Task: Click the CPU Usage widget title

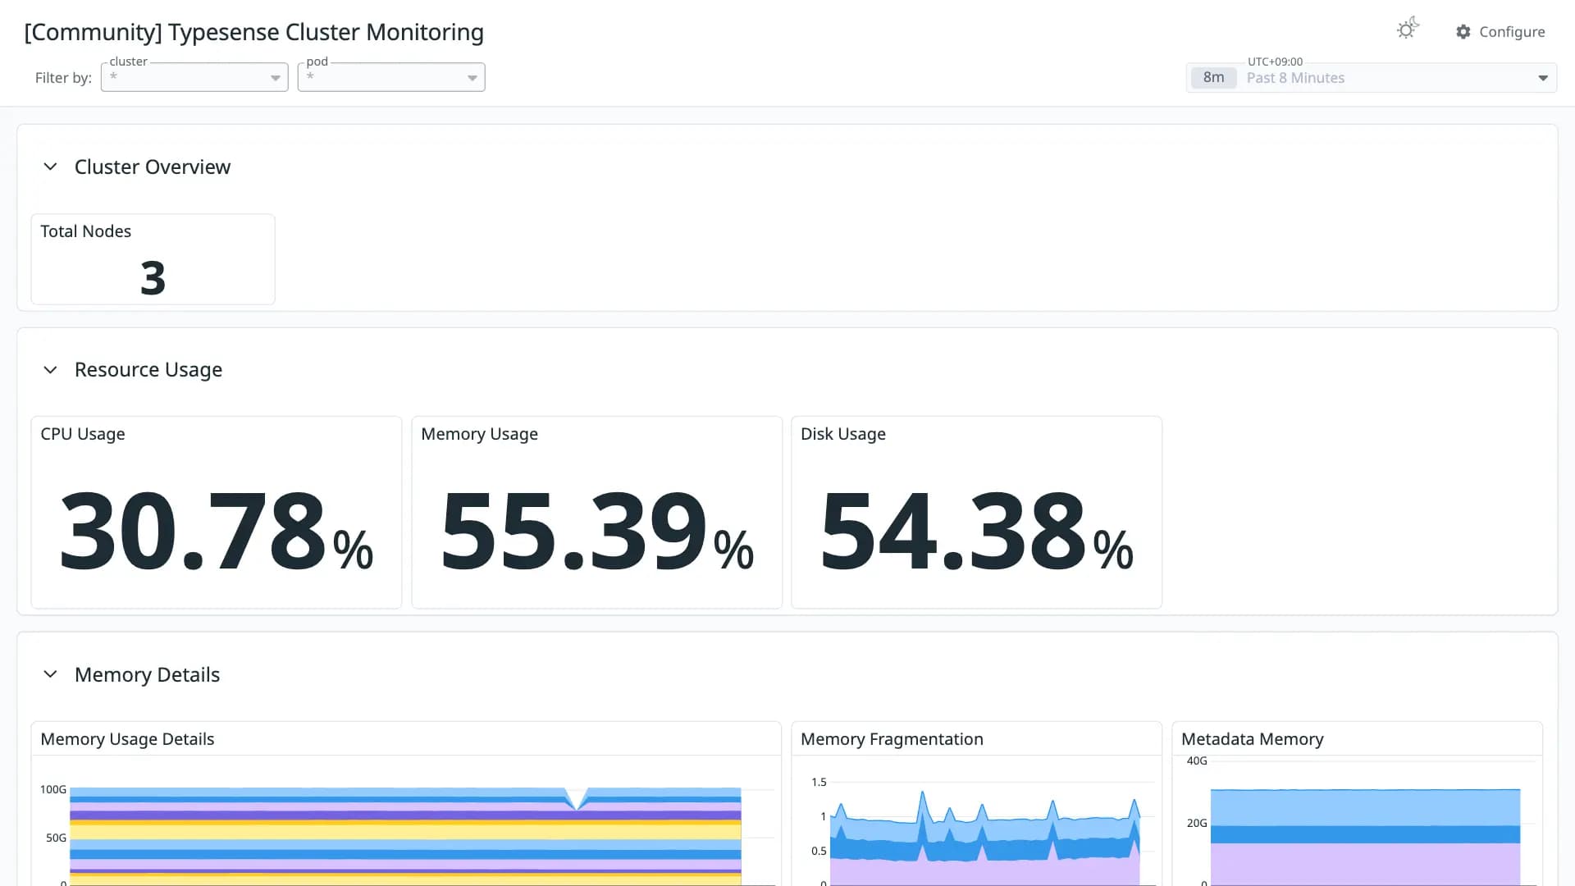Action: (x=83, y=434)
